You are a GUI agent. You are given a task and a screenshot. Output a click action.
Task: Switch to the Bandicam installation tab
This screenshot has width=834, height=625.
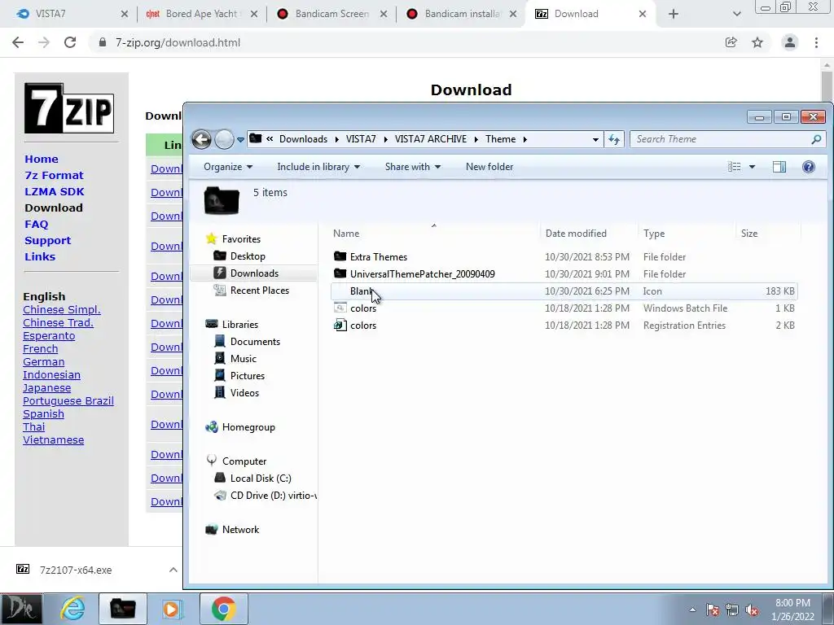point(462,15)
